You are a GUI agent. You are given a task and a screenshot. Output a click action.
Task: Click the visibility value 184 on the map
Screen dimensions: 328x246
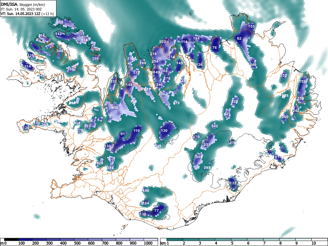click(196, 38)
